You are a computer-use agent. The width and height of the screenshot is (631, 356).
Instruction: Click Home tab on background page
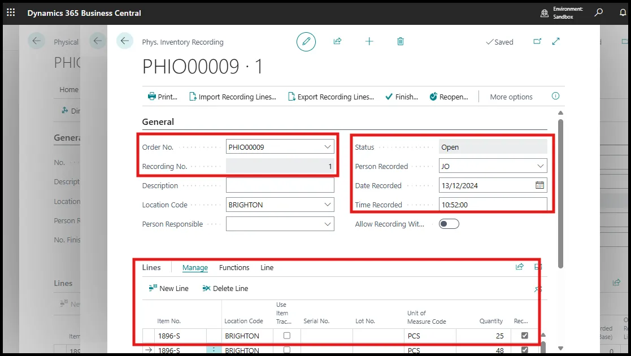coord(69,89)
